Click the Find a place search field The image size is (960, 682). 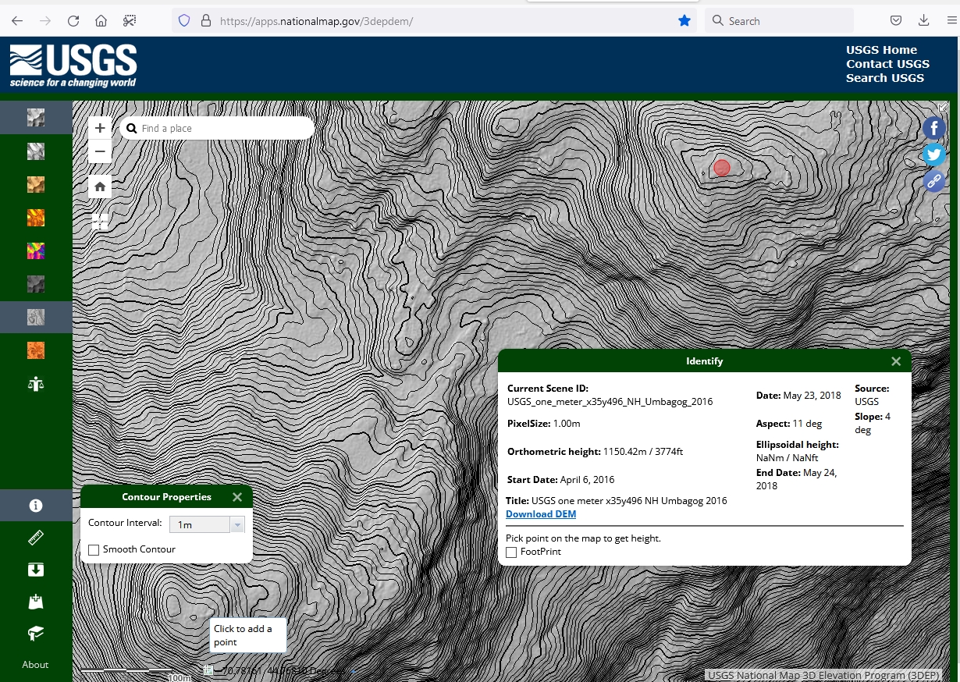coord(222,128)
